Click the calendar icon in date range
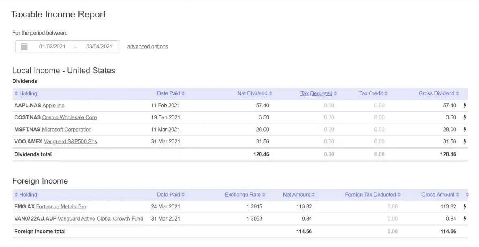479x247 pixels. [x=24, y=46]
